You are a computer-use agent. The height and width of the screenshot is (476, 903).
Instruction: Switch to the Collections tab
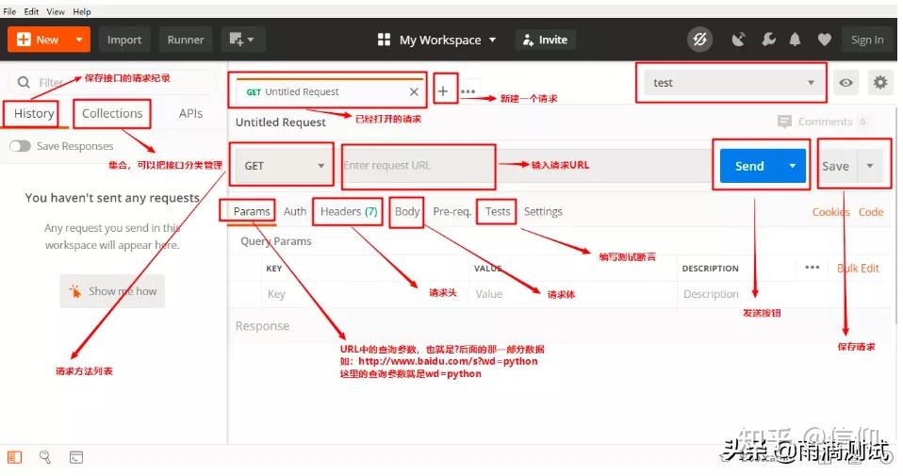click(112, 113)
